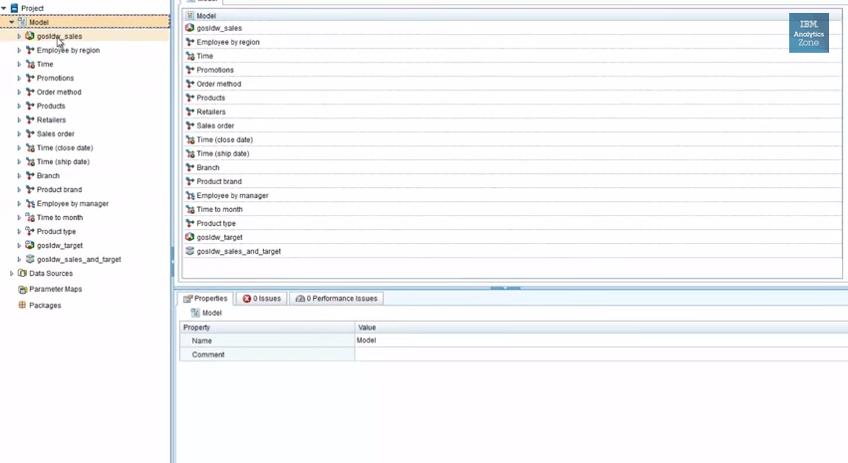The image size is (848, 463).
Task: Select Promotions row in the model list
Action: coord(511,70)
